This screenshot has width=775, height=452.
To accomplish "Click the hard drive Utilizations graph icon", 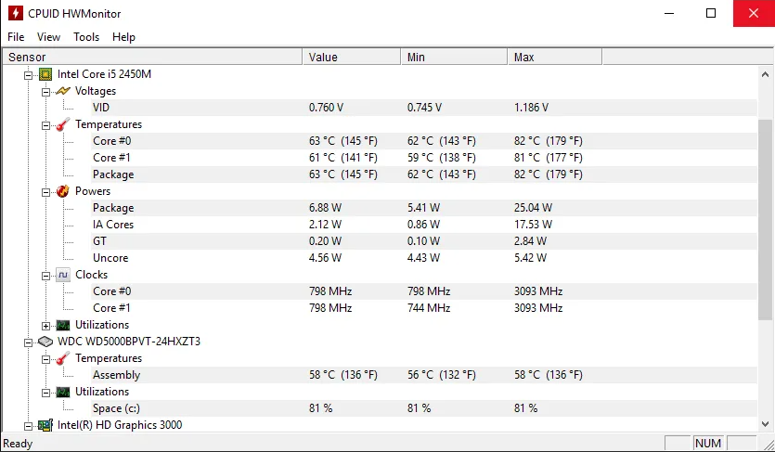I will [63, 392].
